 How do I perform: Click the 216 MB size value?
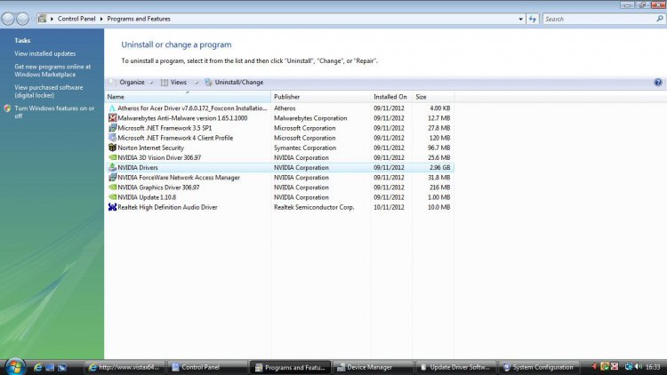point(440,187)
